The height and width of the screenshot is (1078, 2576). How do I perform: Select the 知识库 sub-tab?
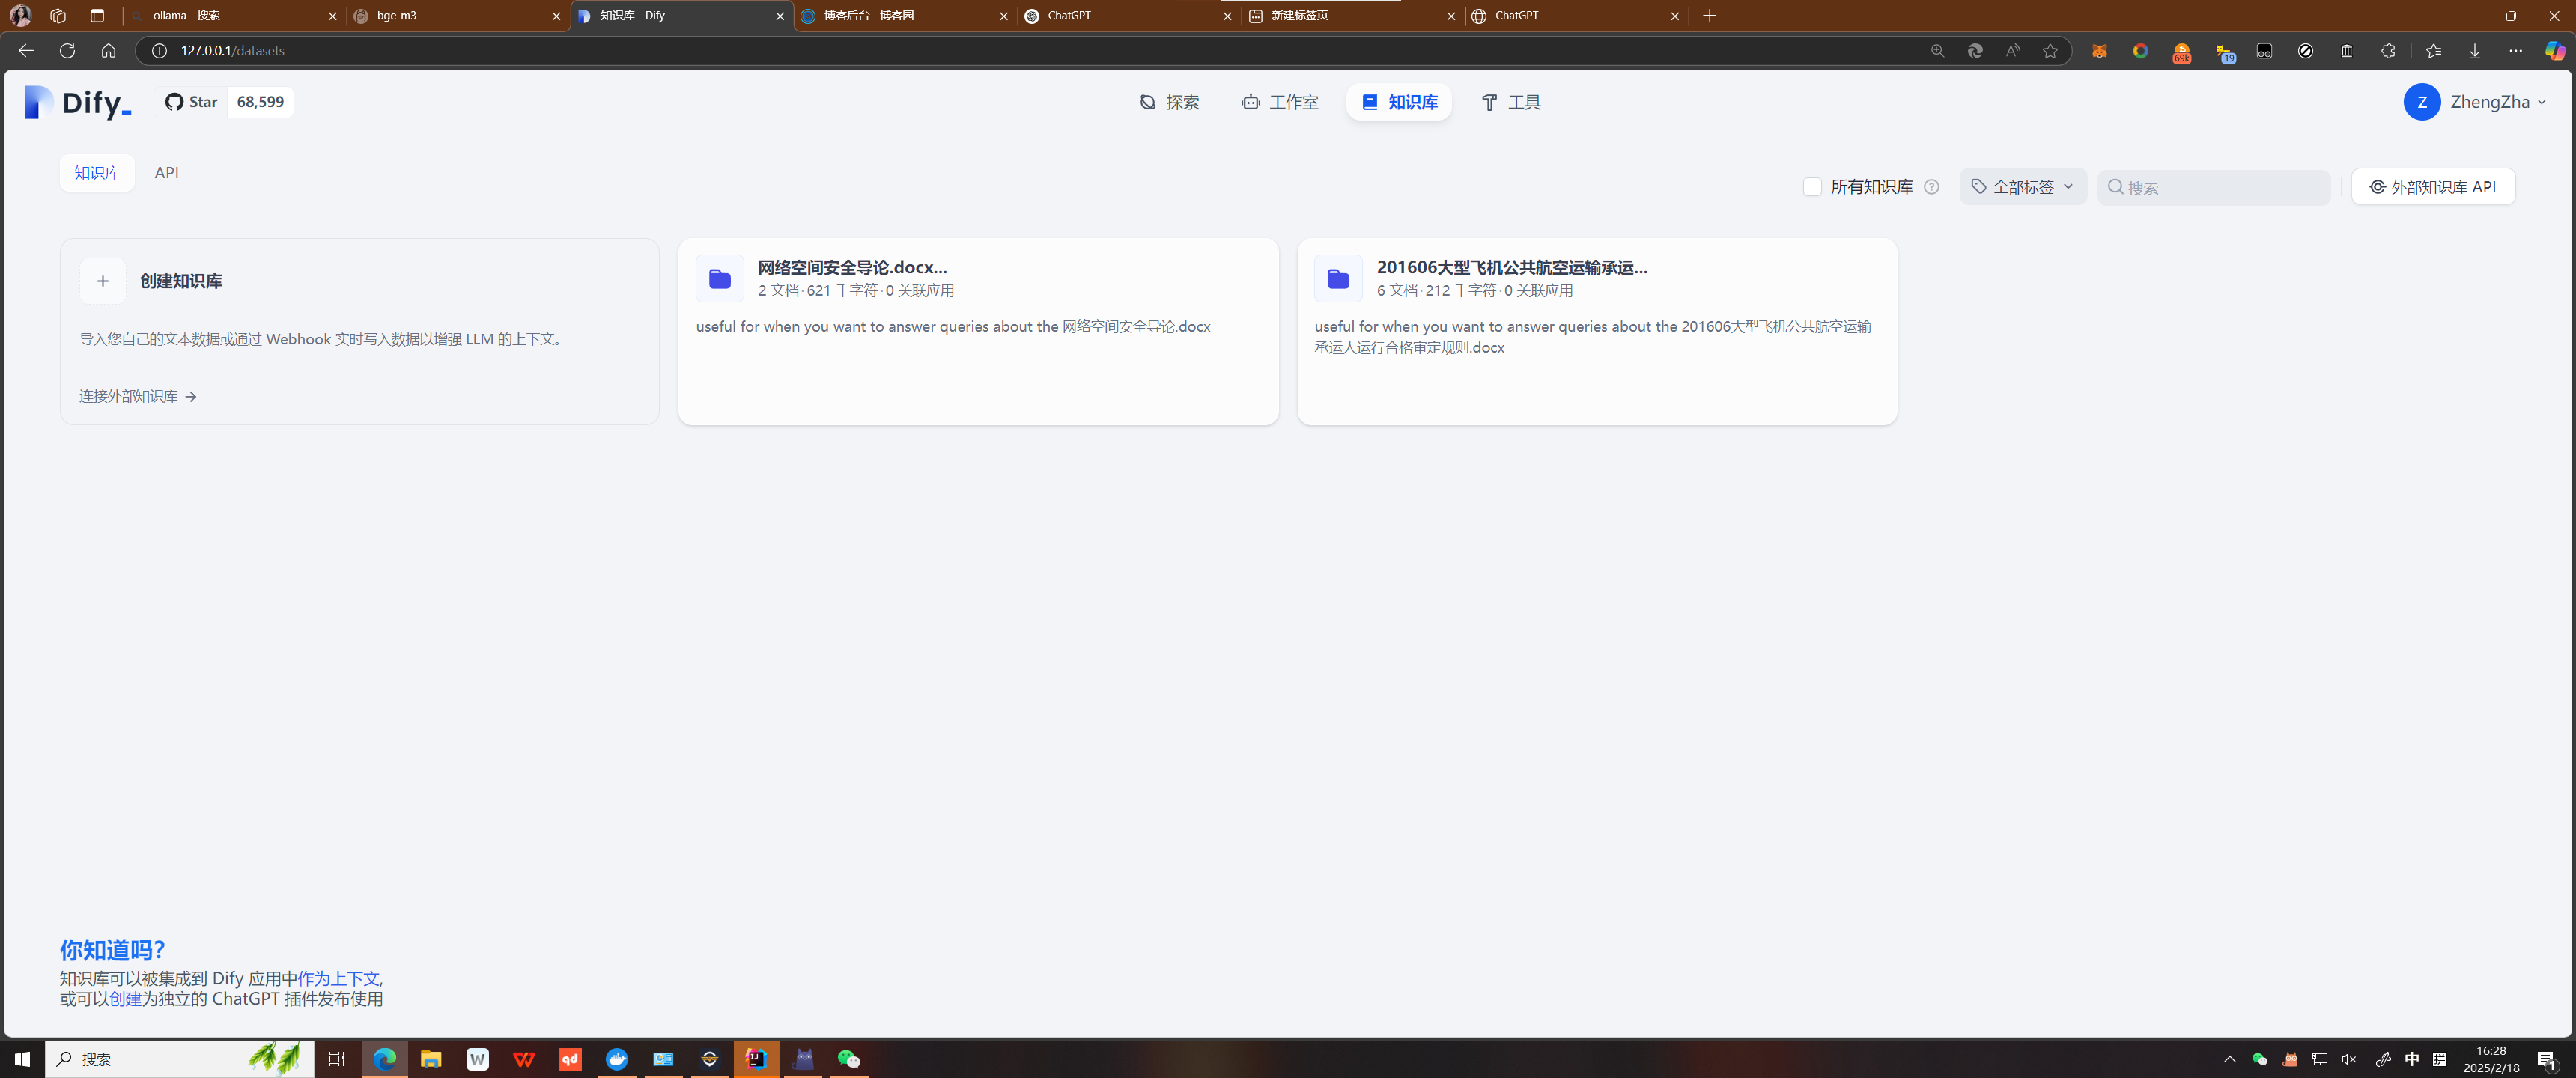point(97,173)
